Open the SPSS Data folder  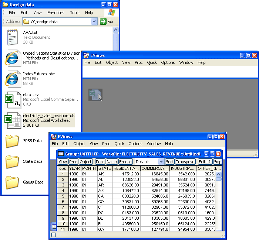13,141
